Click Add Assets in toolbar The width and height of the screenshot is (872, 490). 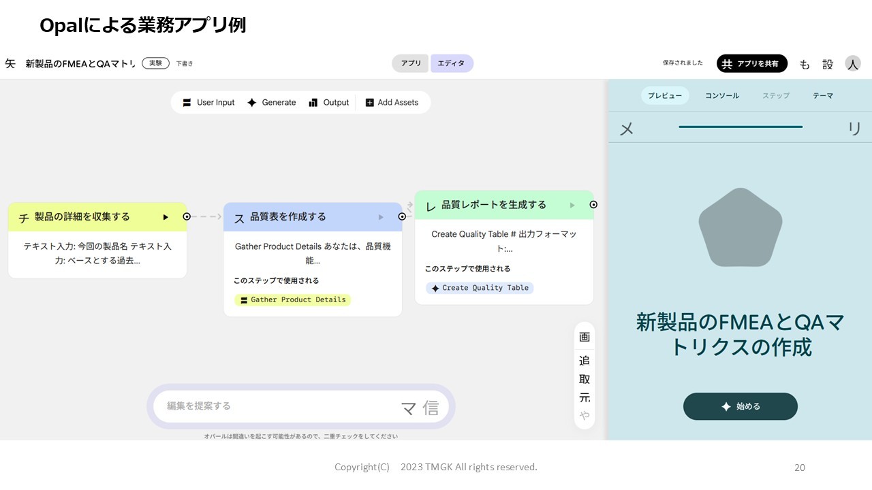pos(392,103)
